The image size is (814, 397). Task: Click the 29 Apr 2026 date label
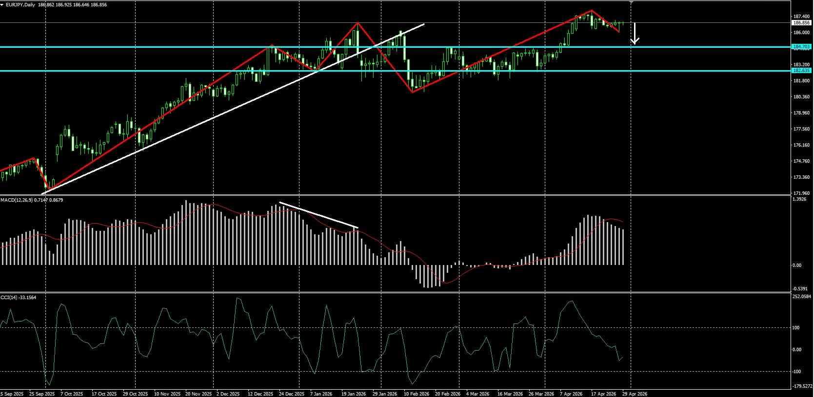pos(636,394)
